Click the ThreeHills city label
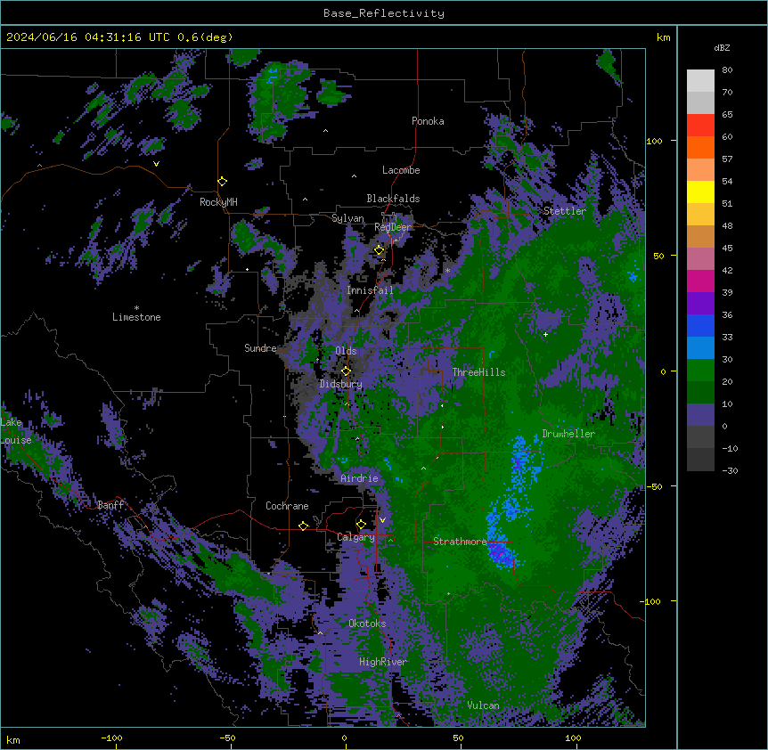 pyautogui.click(x=478, y=372)
